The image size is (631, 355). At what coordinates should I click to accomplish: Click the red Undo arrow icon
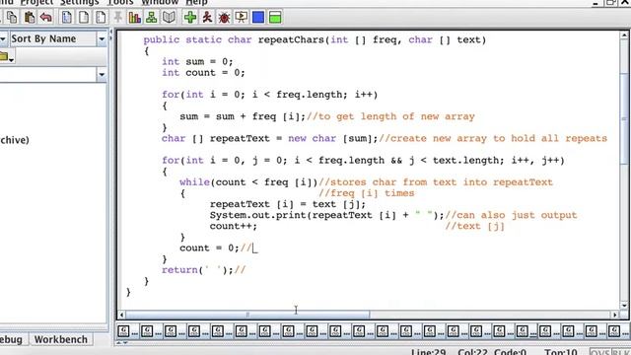[46, 18]
